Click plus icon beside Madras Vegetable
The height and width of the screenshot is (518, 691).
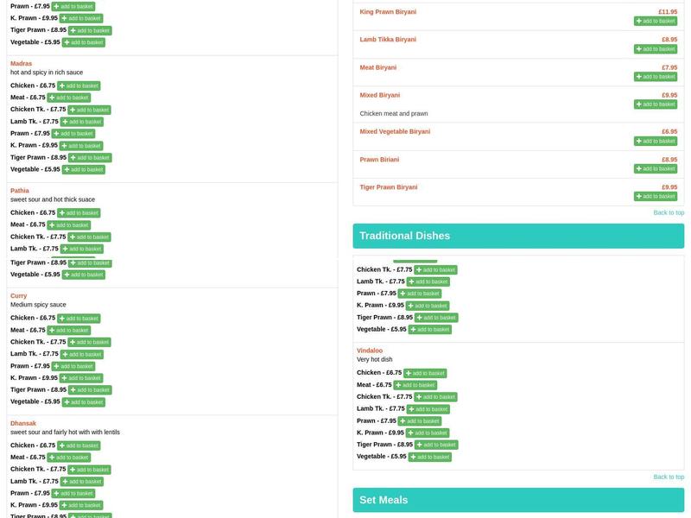(x=67, y=170)
